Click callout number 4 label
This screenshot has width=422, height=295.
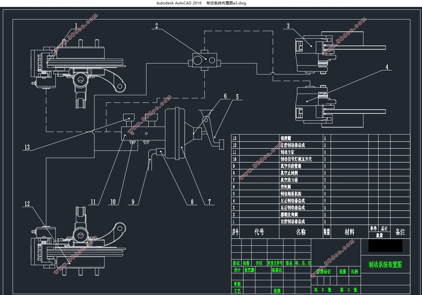point(387,67)
